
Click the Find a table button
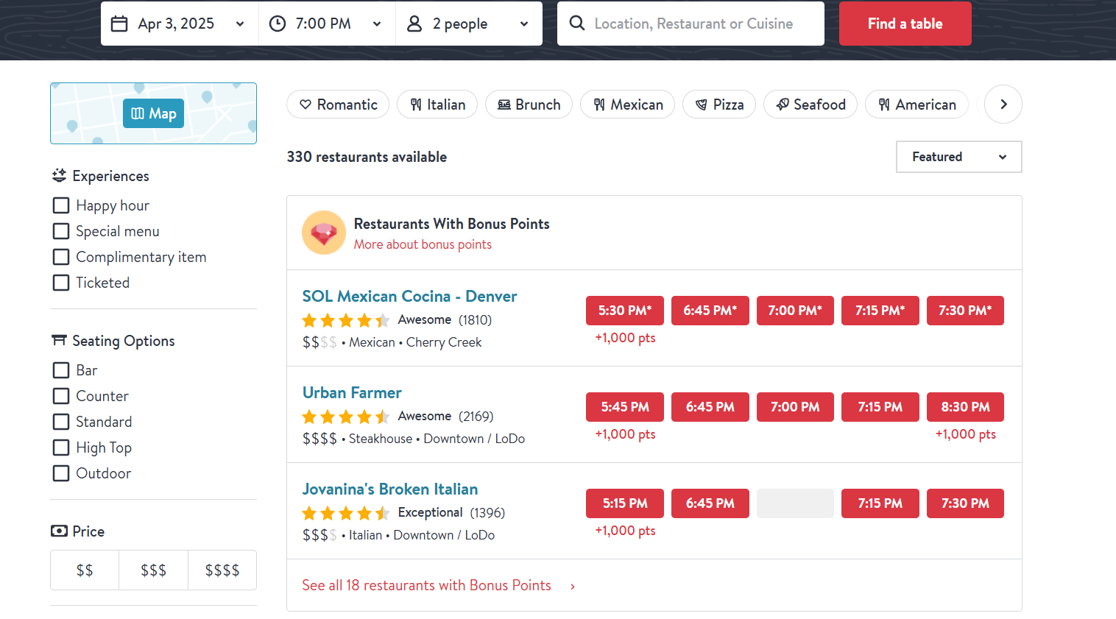click(905, 24)
